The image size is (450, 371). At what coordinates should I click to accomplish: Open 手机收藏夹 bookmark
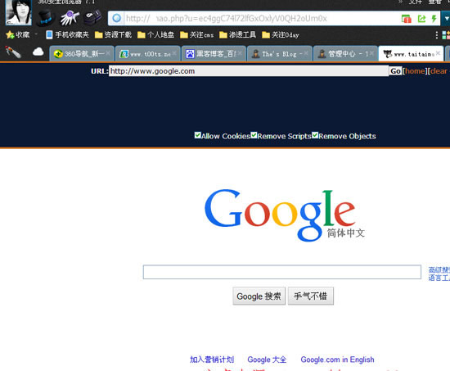point(67,34)
